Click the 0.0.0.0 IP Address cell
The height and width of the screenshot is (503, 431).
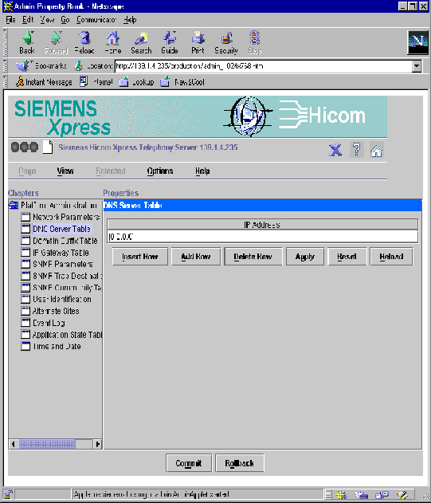(x=263, y=237)
